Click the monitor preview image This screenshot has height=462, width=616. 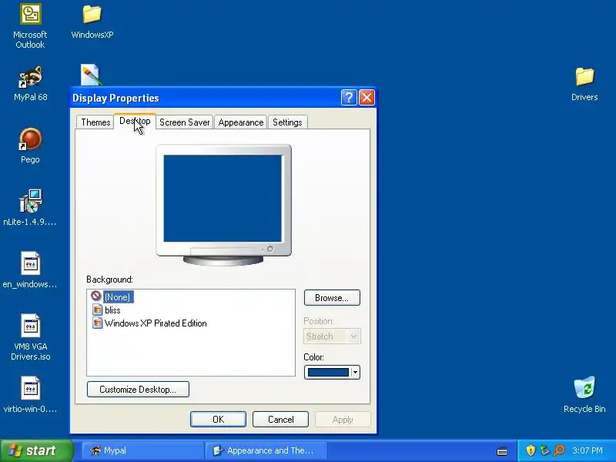[223, 204]
